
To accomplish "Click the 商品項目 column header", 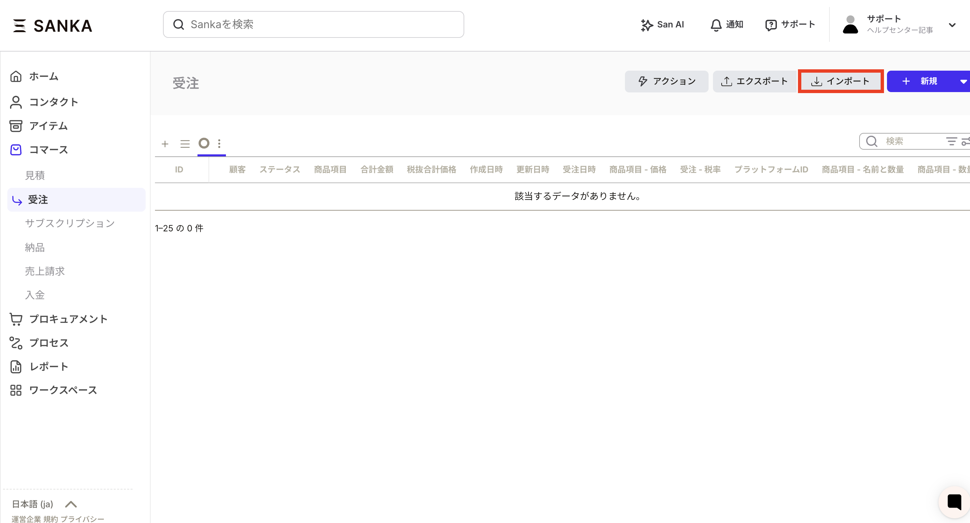I will 330,169.
